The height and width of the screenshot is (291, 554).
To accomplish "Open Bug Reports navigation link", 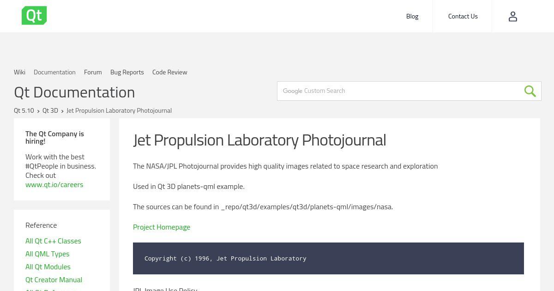I will pos(127,72).
